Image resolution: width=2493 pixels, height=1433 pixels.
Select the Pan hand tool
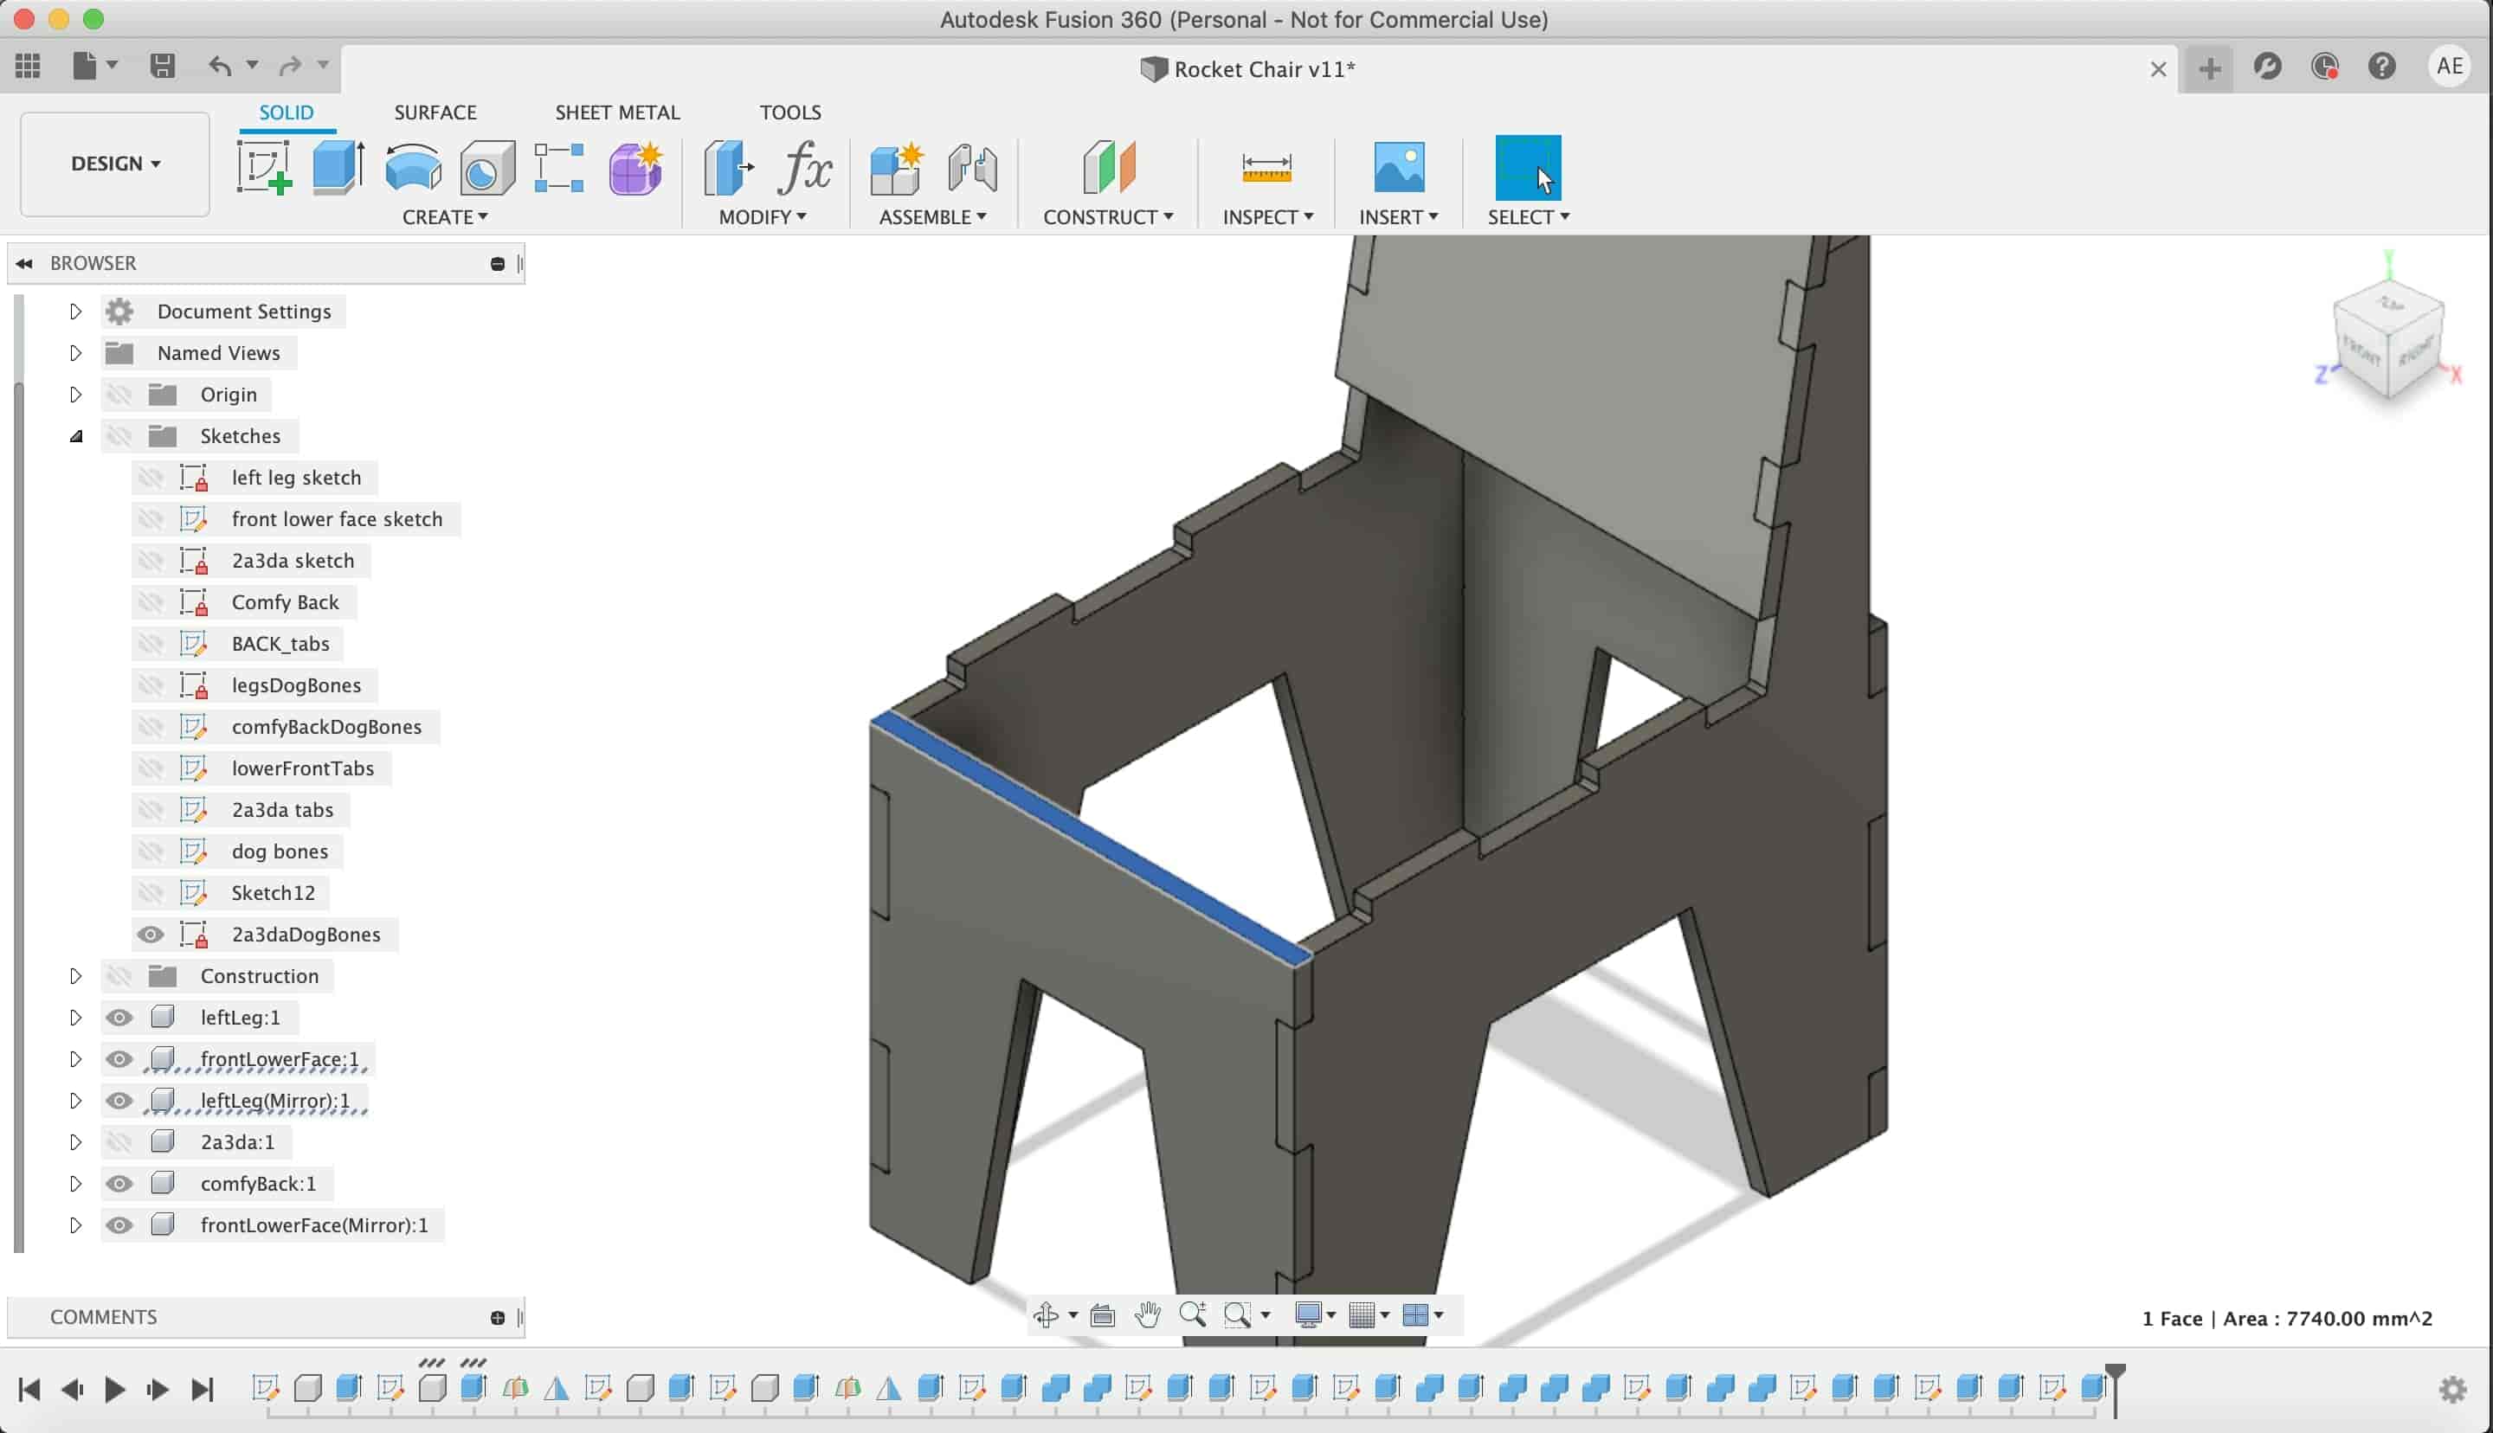tap(1148, 1315)
